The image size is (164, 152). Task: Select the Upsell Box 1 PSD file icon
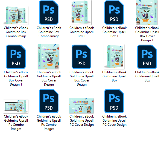(x=114, y=12)
